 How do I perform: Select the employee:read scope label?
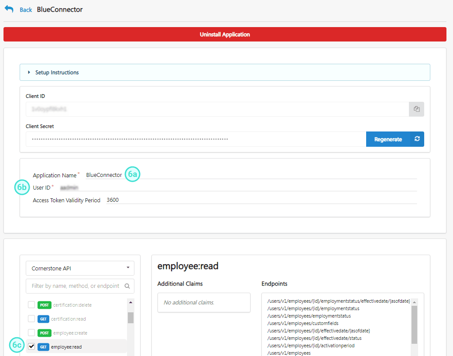tap(66, 347)
